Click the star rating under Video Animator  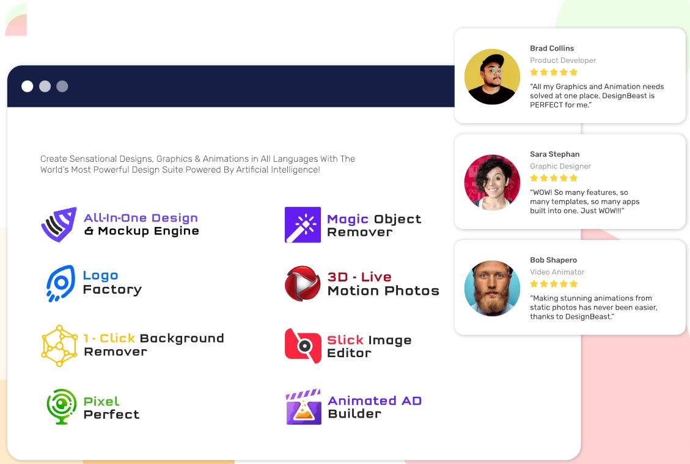[x=554, y=284]
